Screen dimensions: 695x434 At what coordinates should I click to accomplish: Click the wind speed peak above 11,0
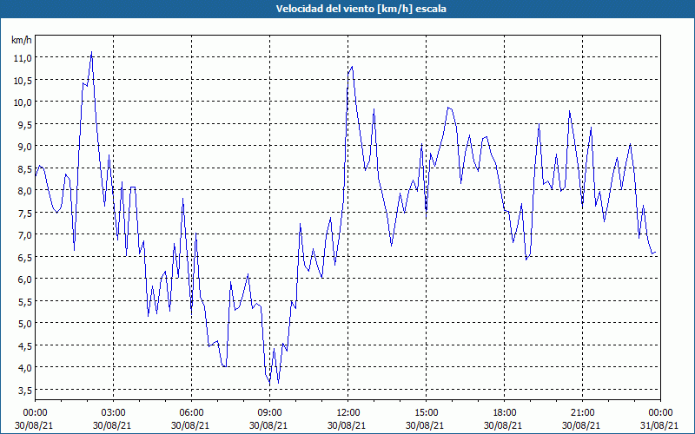click(92, 52)
